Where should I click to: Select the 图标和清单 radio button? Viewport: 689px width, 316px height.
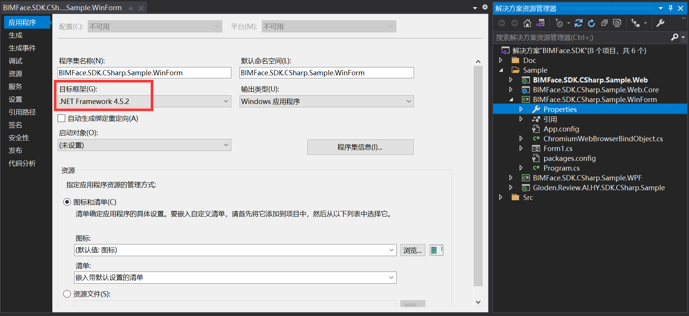[67, 202]
